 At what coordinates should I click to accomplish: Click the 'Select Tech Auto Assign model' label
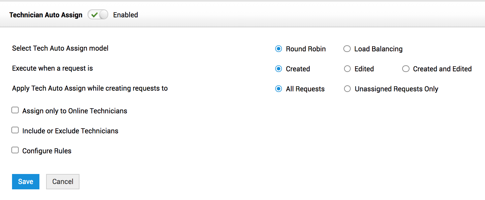[x=60, y=48]
